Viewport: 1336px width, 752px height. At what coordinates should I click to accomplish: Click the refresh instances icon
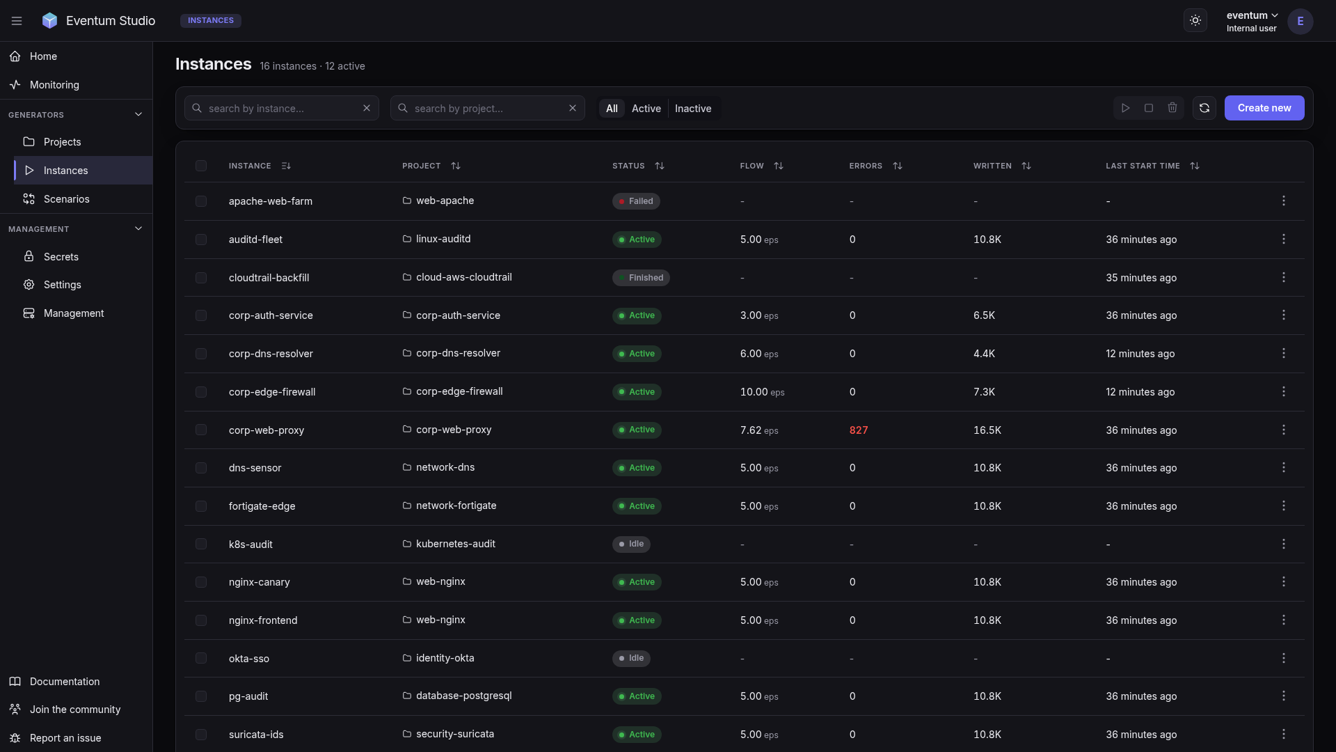(1204, 108)
